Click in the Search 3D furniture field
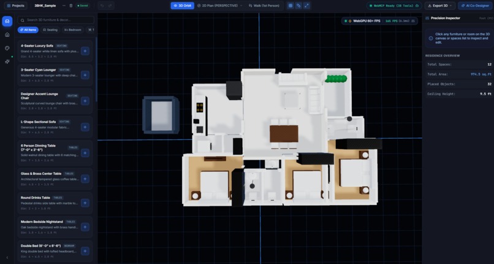Screen dimensions: 494x264 pos(56,20)
